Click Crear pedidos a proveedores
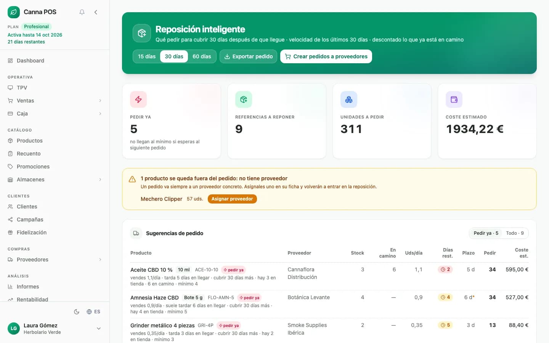 point(326,56)
